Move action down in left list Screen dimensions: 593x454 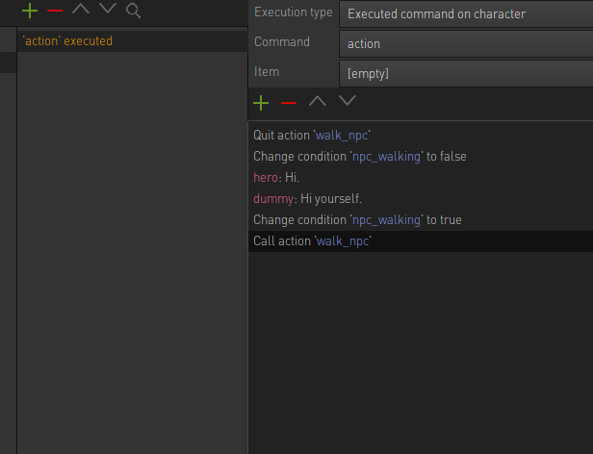tap(108, 9)
